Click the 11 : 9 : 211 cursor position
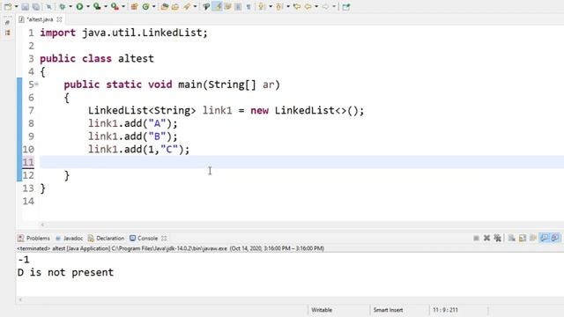This screenshot has width=564, height=317. click(445, 310)
